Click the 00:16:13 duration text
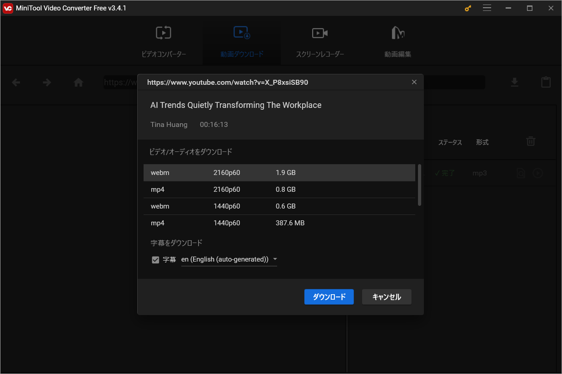Screen dimensions: 562x374 tap(214, 125)
